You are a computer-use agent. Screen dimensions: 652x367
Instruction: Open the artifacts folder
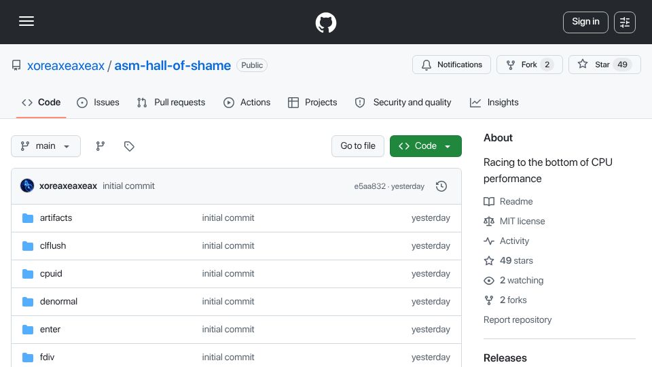56,217
